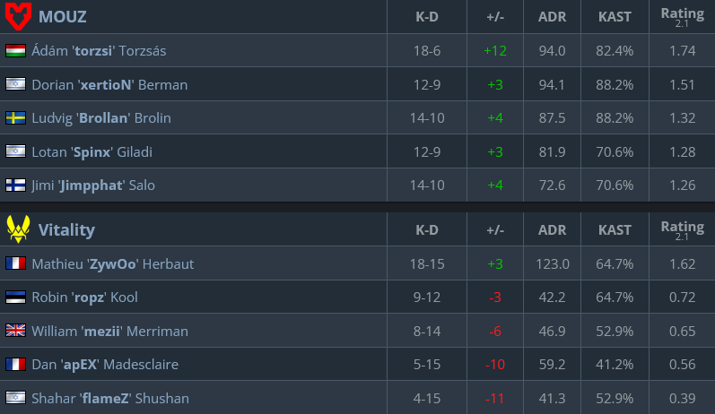The image size is (715, 414).
Task: Click the Estonian flag next to ropz
Action: tap(15, 298)
